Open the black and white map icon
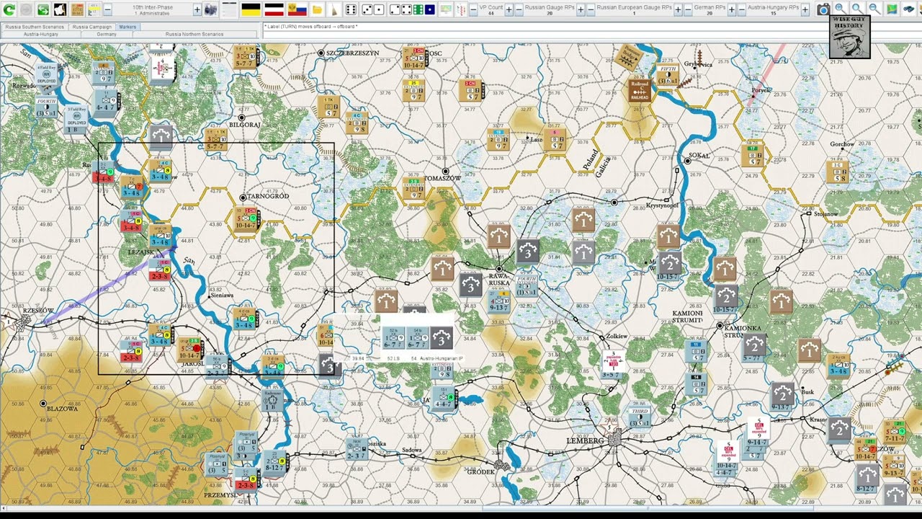922x519 pixels. coord(61,9)
